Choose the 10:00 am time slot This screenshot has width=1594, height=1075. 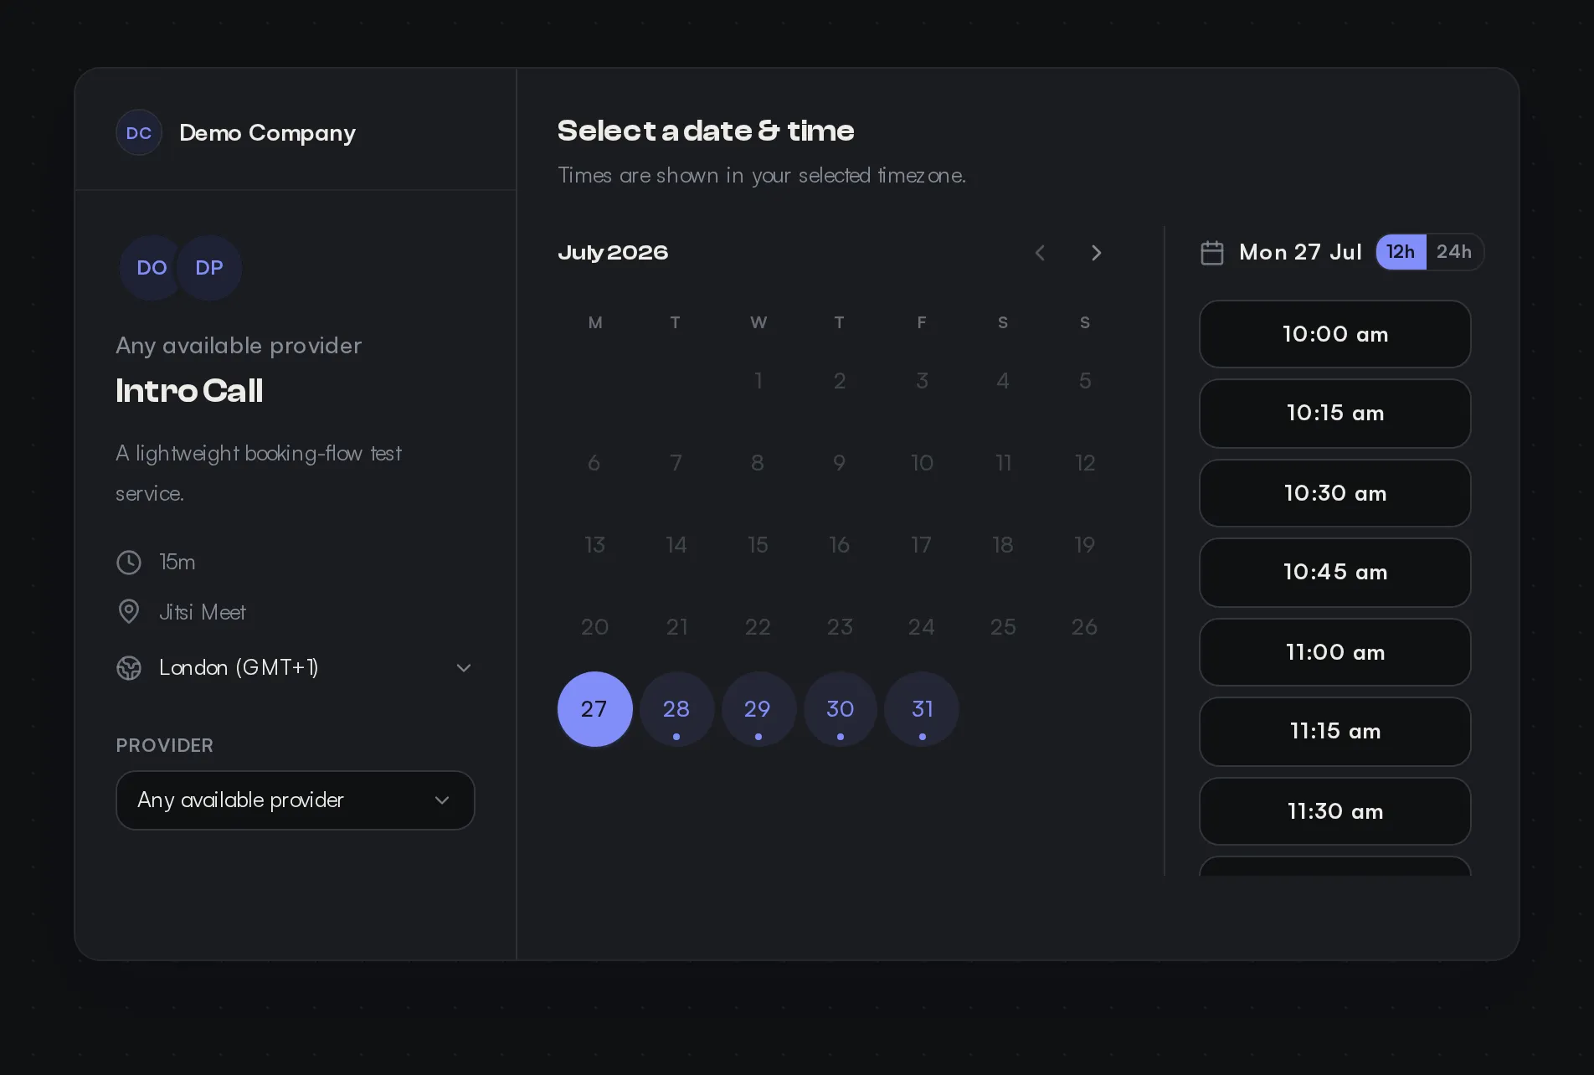1335,334
